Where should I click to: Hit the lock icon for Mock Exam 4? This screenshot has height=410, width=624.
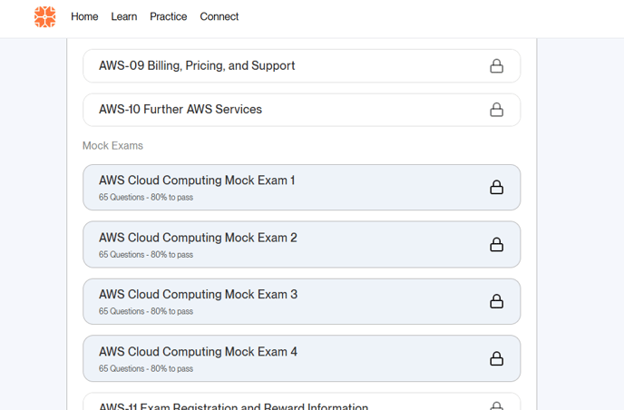496,358
